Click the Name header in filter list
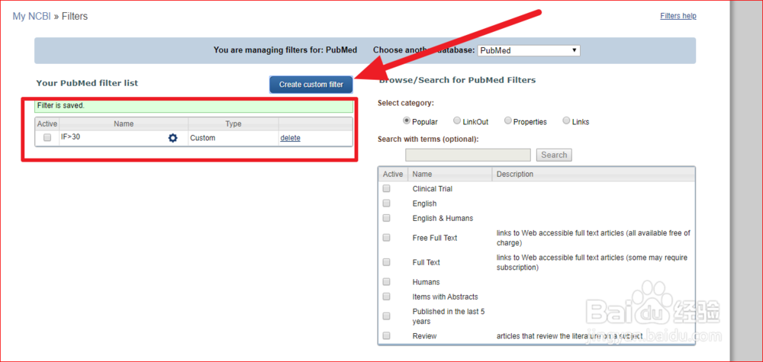The height and width of the screenshot is (362, 763). point(124,124)
